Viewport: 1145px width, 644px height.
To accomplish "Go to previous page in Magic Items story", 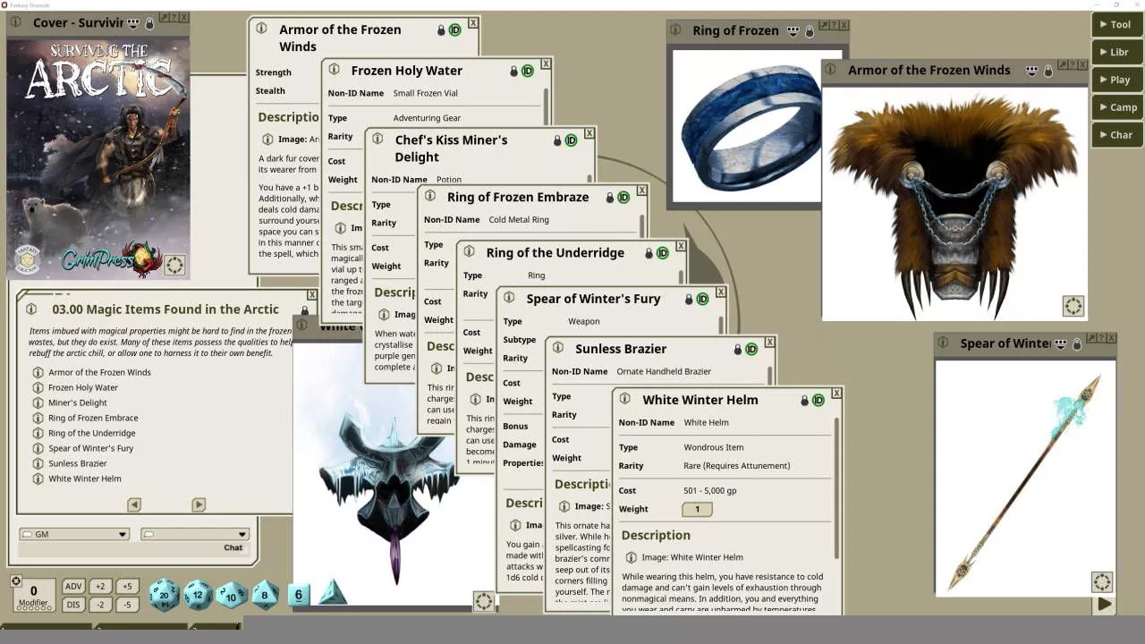I will pyautogui.click(x=134, y=504).
